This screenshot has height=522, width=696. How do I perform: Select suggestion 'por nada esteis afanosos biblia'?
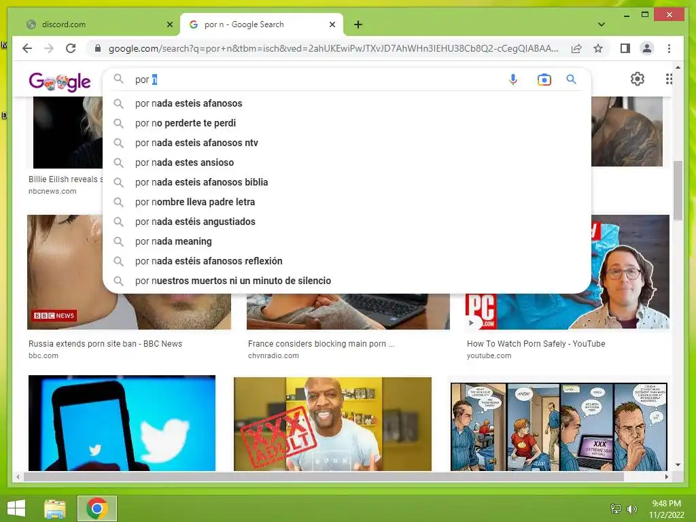click(x=346, y=182)
